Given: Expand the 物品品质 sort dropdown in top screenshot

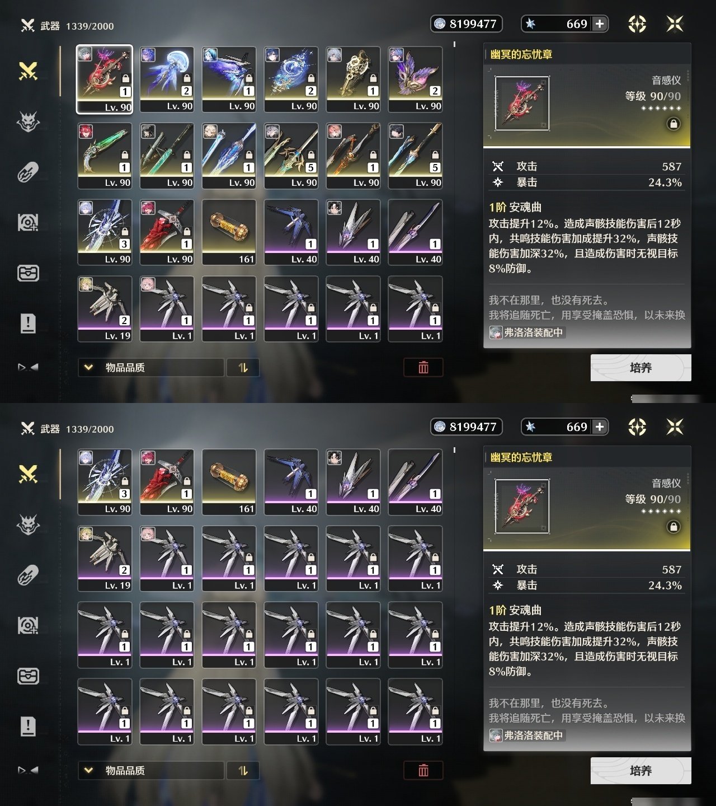Looking at the screenshot, I should (x=151, y=368).
